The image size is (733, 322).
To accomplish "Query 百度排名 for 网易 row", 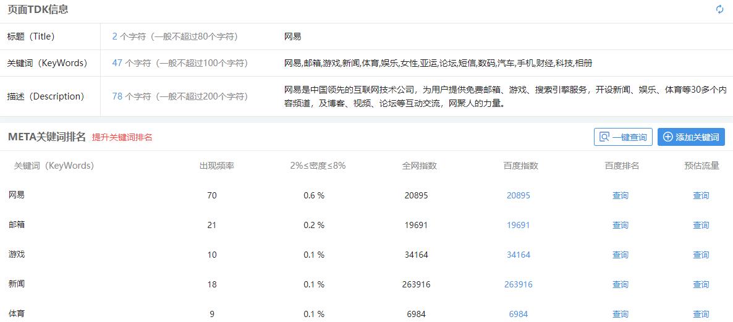I will 621,195.
